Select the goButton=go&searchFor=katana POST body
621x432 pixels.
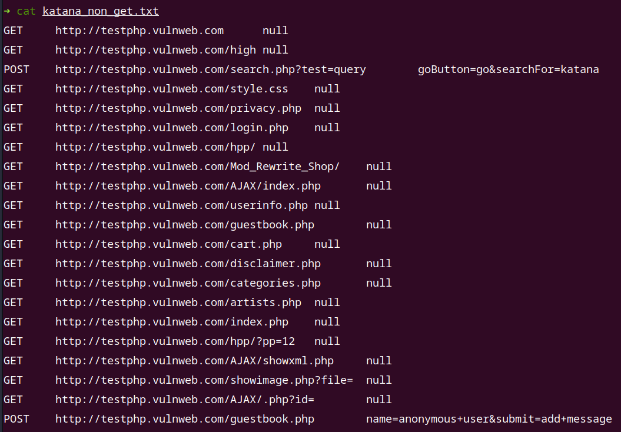click(508, 69)
